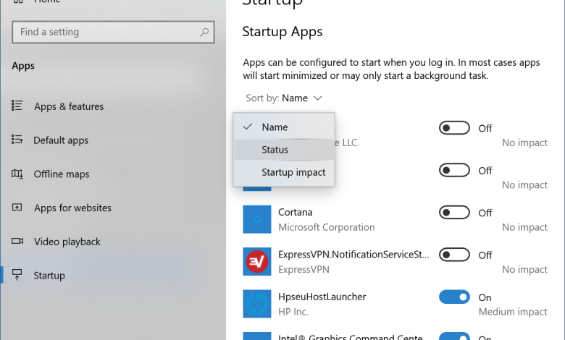Open the Sort by Name dropdown

tap(283, 98)
